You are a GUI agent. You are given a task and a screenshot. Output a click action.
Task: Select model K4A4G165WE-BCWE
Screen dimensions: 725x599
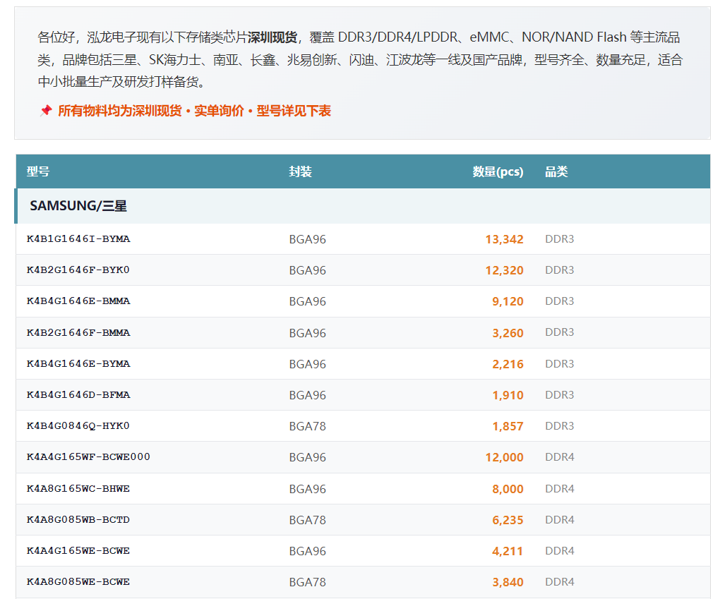pos(78,550)
